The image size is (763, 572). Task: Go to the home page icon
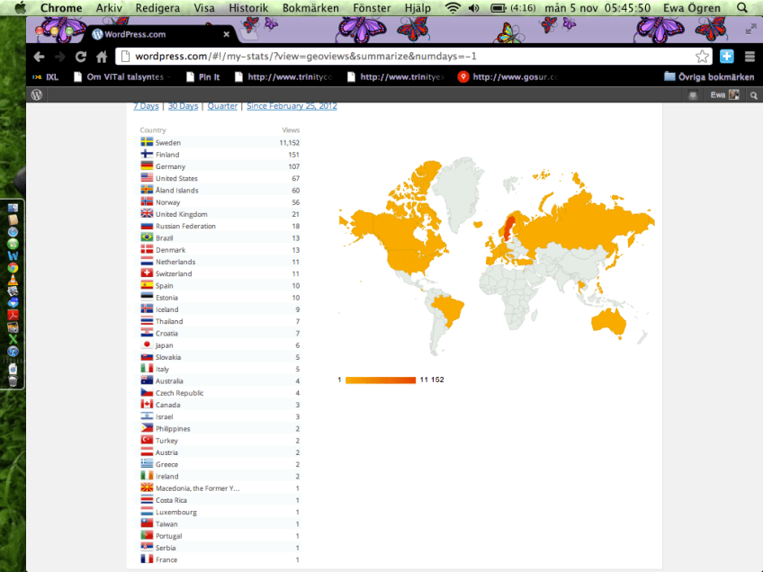tap(101, 56)
